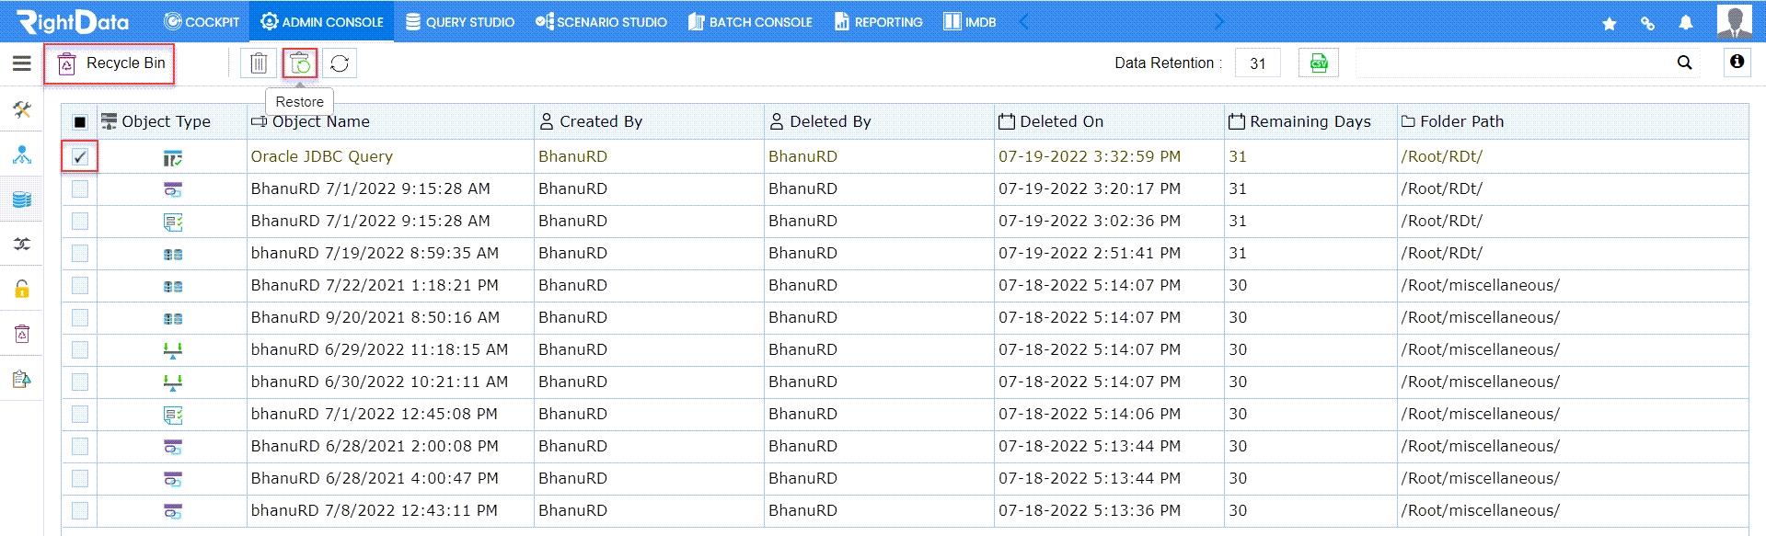The image size is (1766, 536).
Task: Open the user profile avatar menu
Action: point(1735,21)
